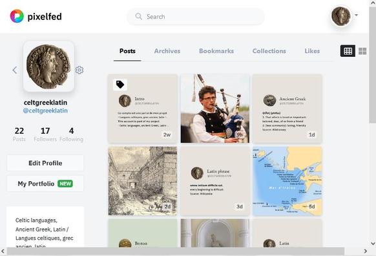This screenshot has height=256, width=376.
Task: Open profile settings gear icon
Action: (79, 70)
